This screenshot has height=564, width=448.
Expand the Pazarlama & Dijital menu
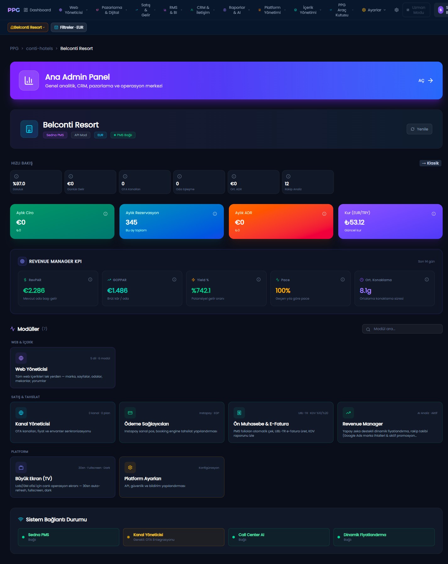[x=112, y=10]
